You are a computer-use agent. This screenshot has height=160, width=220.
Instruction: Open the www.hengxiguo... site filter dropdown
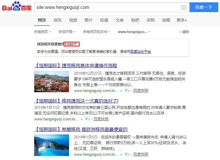coord(134,32)
